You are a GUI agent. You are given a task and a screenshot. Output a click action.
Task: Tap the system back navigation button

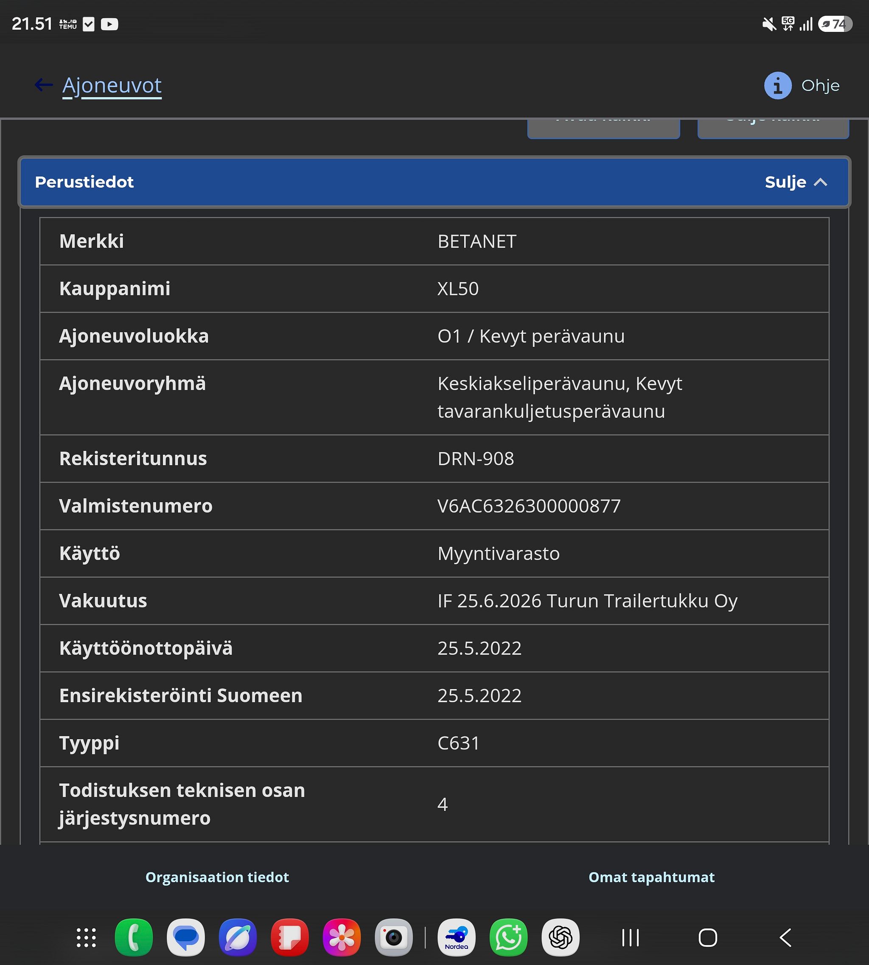(785, 938)
